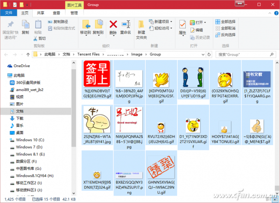Image resolution: width=280 pixels, height=203 pixels.
Task: Select Videos (视频) in the sidebar
Action: click(x=17, y=97)
